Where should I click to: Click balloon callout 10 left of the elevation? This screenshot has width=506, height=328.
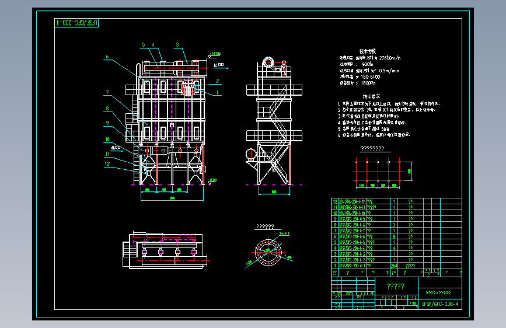(x=107, y=139)
